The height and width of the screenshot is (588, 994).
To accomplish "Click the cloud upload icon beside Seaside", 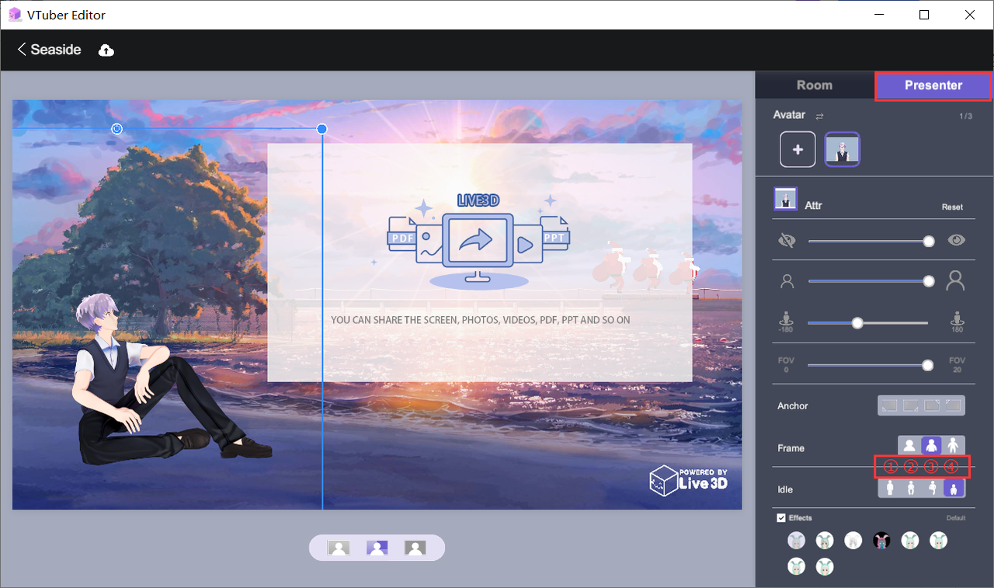I will pos(106,50).
